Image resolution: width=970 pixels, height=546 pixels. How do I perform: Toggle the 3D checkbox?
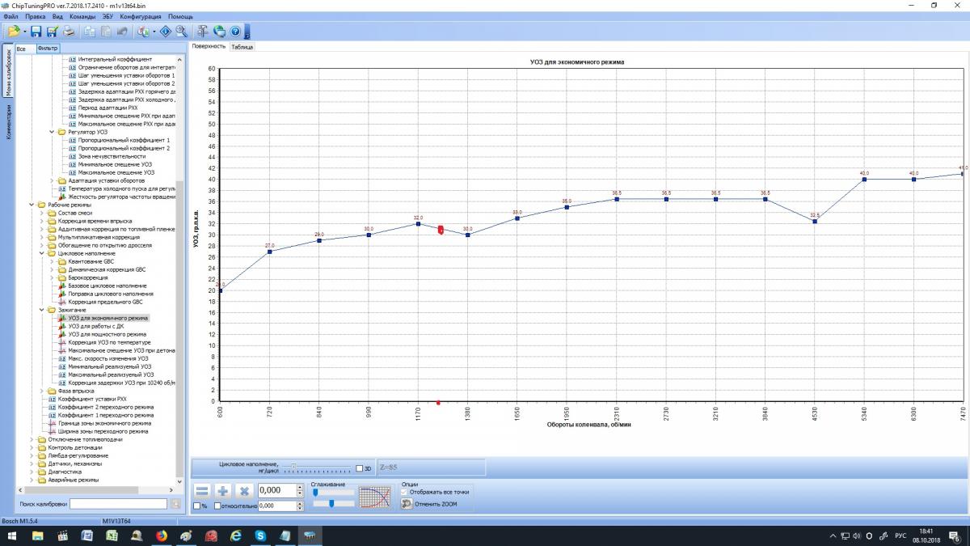pos(359,468)
